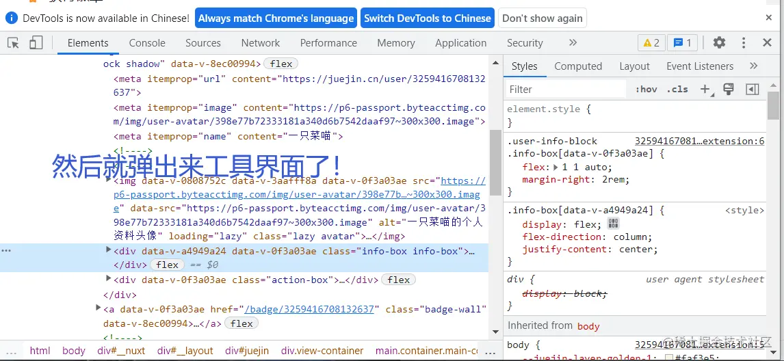Image resolution: width=784 pixels, height=361 pixels.
Task: Focus the styles Filter input field
Action: click(x=566, y=90)
